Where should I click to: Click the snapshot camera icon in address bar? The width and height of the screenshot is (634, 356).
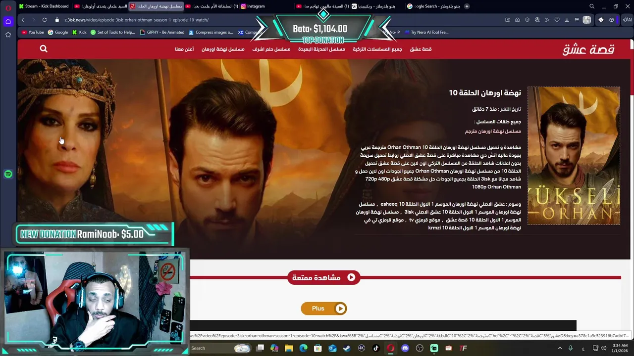click(x=517, y=20)
